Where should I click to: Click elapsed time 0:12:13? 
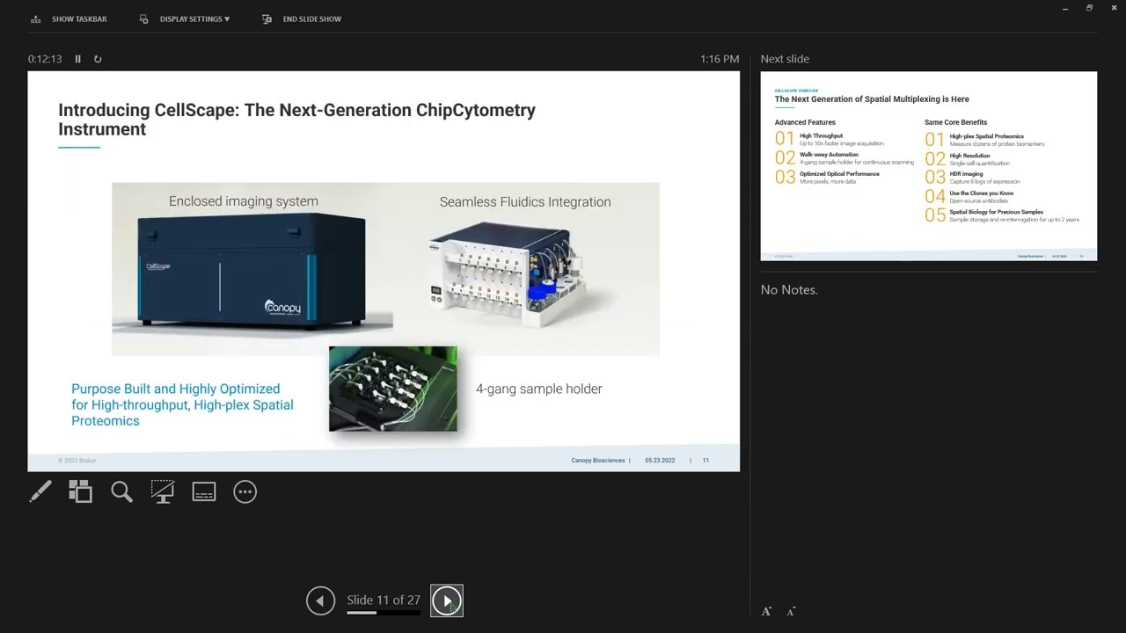tap(45, 59)
